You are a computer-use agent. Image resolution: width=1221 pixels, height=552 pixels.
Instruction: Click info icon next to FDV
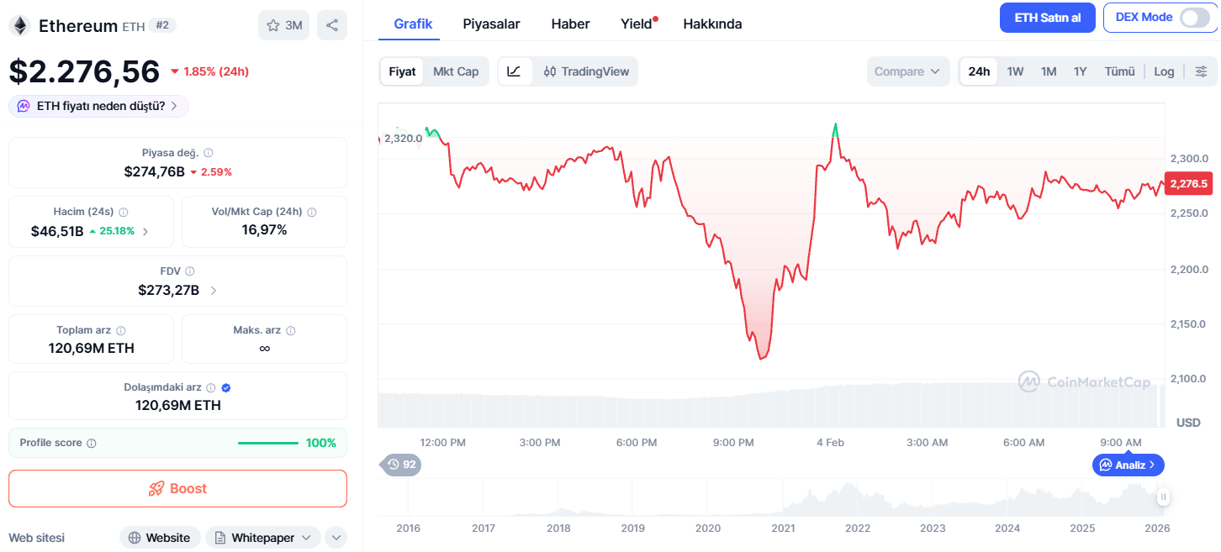[x=189, y=271]
